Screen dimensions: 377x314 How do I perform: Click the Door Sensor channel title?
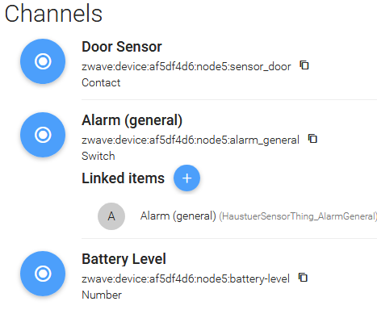[x=122, y=47]
